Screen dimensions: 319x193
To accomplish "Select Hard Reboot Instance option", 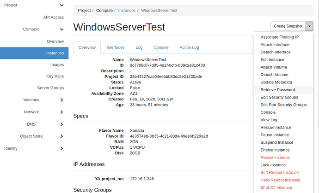I will click(x=280, y=180).
